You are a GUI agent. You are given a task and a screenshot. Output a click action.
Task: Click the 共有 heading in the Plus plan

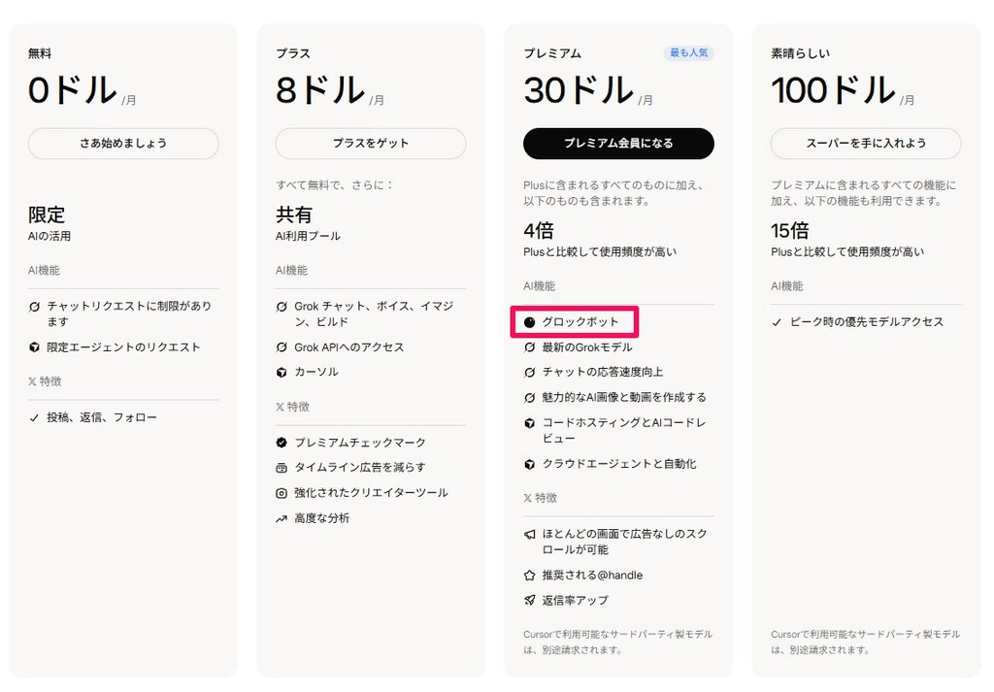293,214
